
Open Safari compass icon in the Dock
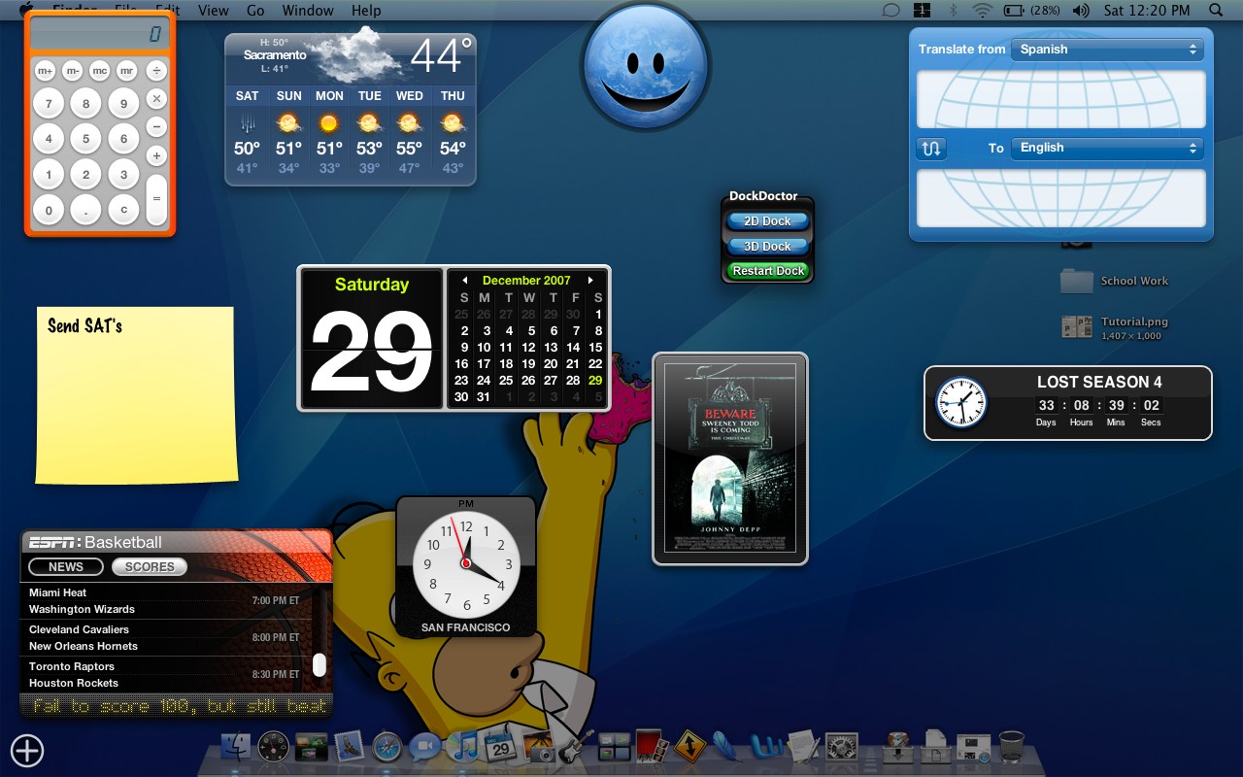click(386, 747)
